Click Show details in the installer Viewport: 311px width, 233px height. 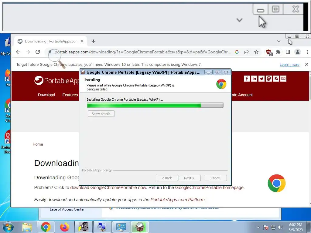(101, 114)
